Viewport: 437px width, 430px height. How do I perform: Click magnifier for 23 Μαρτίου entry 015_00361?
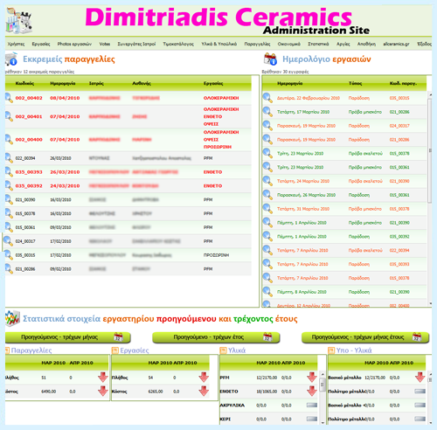pos(267,167)
